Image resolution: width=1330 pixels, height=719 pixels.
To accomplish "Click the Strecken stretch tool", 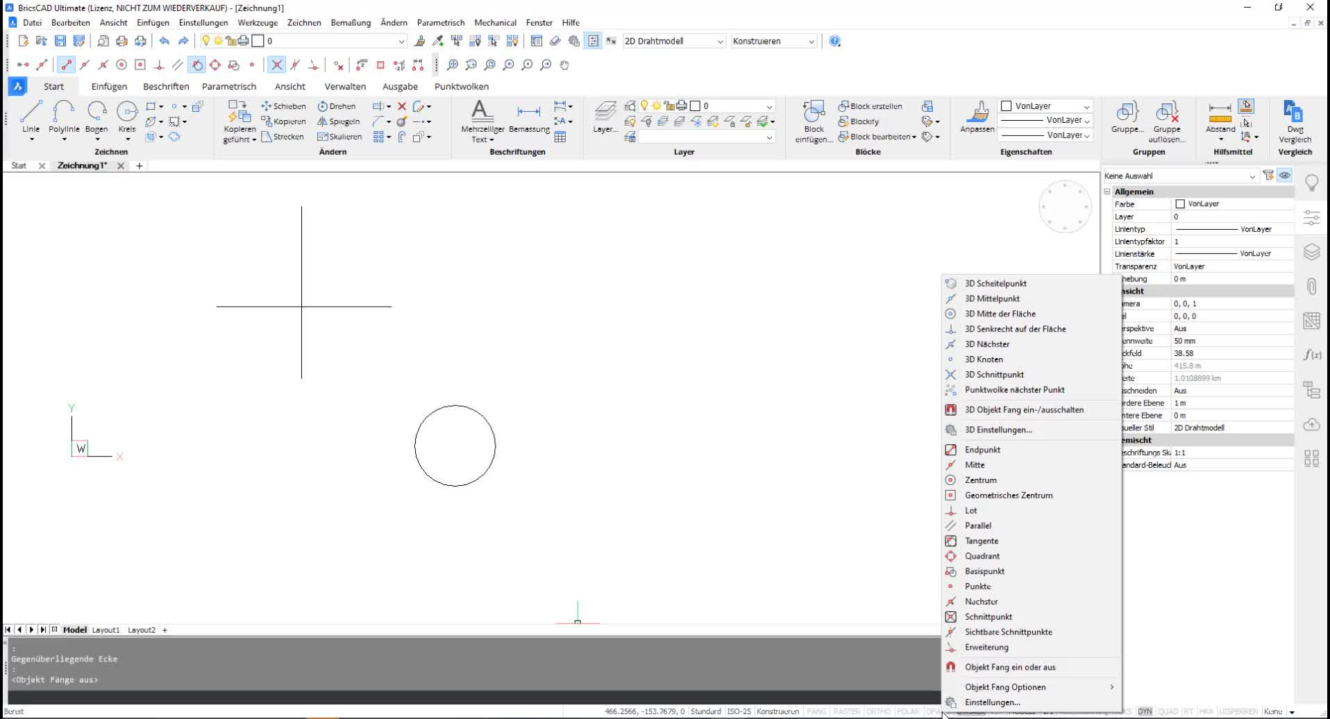I will coord(283,137).
